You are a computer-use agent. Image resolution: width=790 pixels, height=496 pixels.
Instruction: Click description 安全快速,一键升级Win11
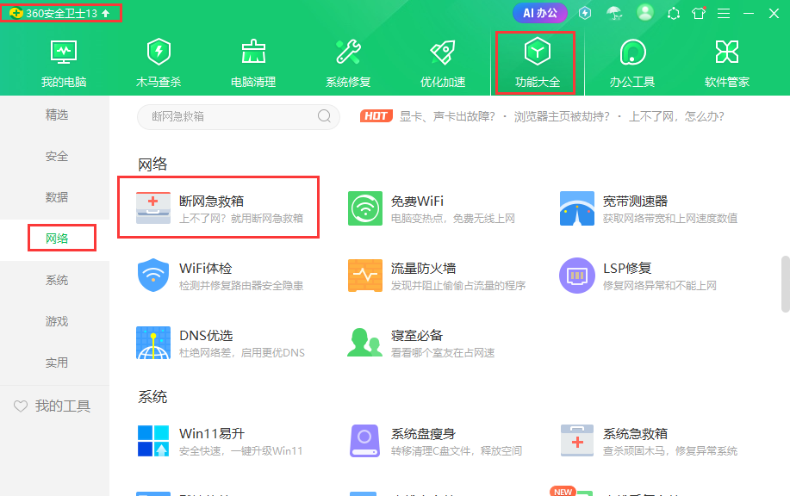coord(241,451)
